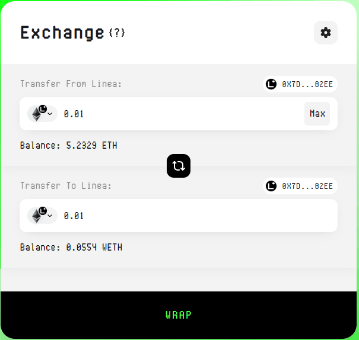Open the Exchange settings gear
Screen dimensions: 359x340
click(x=326, y=33)
